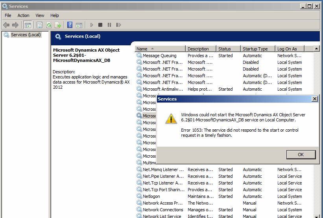Click the 'Error 1053' message text
This screenshot has height=218, width=323.
coord(240,132)
